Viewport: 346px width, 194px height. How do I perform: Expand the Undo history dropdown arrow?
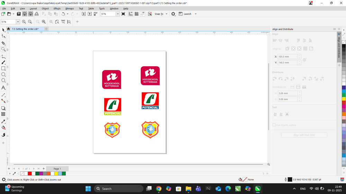click(67, 14)
